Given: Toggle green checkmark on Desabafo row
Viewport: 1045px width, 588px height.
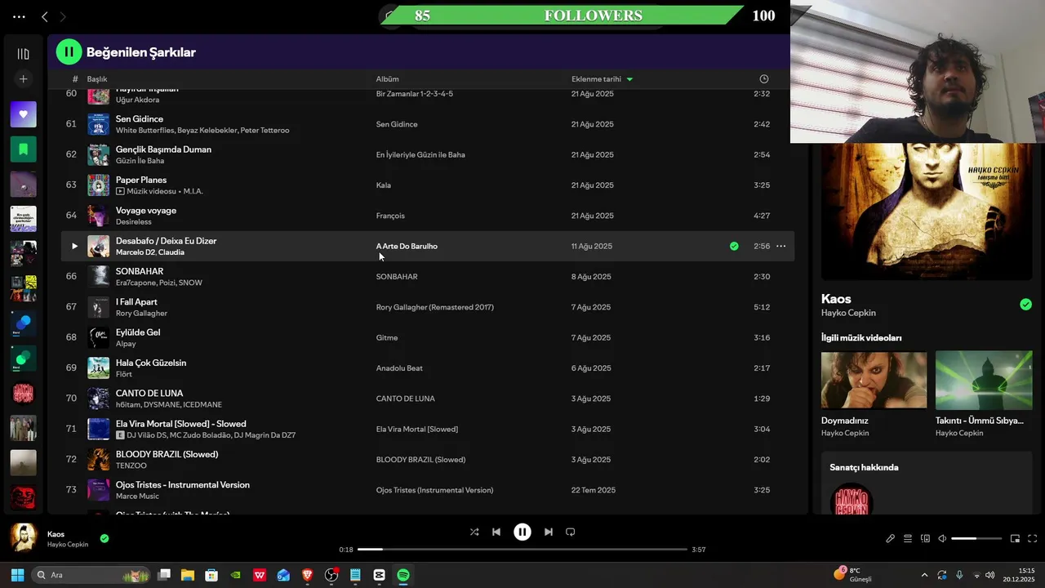Looking at the screenshot, I should [x=734, y=246].
